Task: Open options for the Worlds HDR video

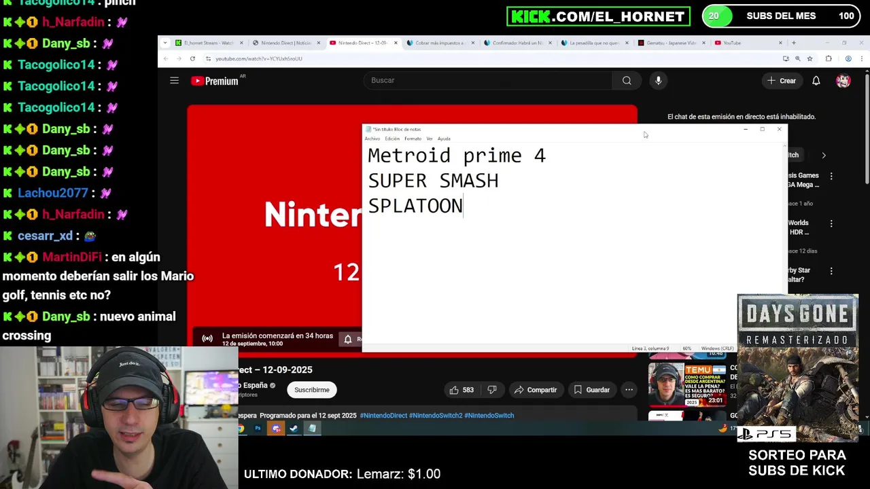Action: click(x=831, y=223)
